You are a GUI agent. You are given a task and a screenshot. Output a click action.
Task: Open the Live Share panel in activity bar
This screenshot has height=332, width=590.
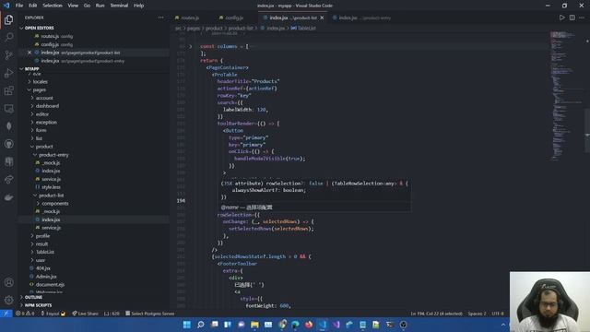pyautogui.click(x=8, y=180)
